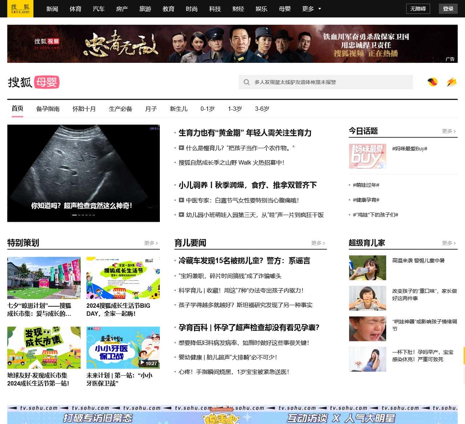Click the Sohu logo in top bar
This screenshot has width=465, height=424.
point(20,9)
